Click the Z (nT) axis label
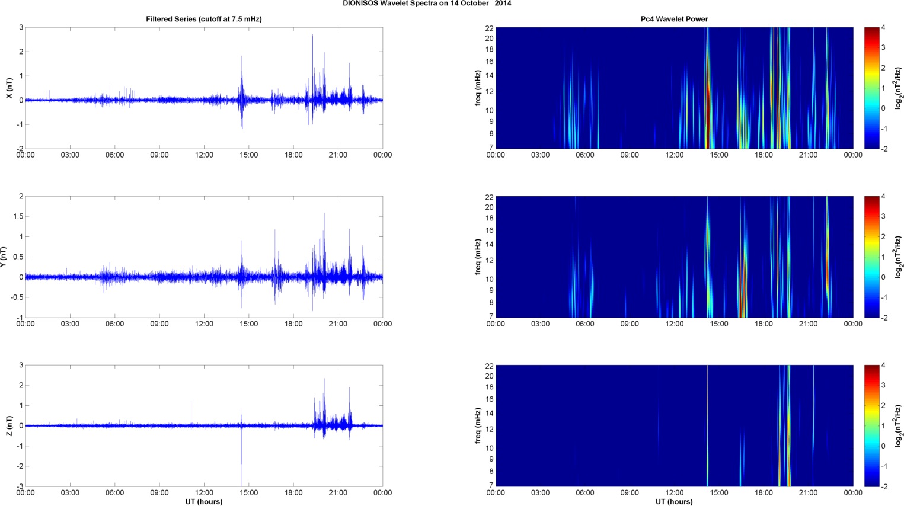 (x=9, y=426)
